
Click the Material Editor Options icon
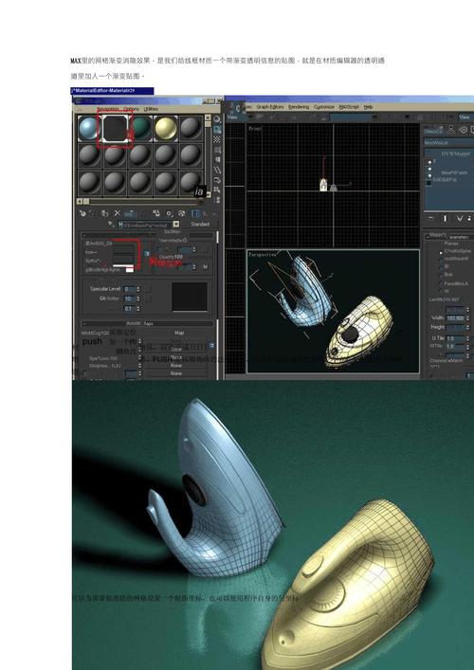[x=217, y=180]
